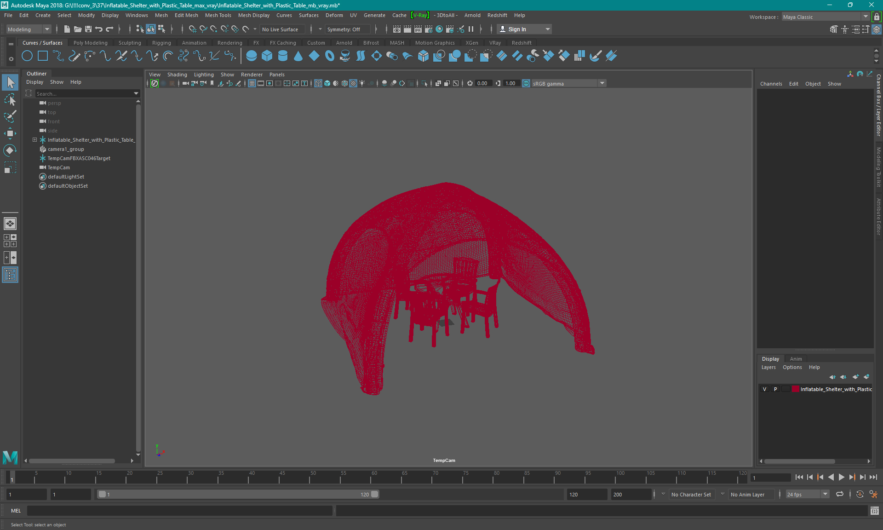Open the Workspace Maya Classic dropdown
This screenshot has height=530, width=883.
pyautogui.click(x=826, y=17)
